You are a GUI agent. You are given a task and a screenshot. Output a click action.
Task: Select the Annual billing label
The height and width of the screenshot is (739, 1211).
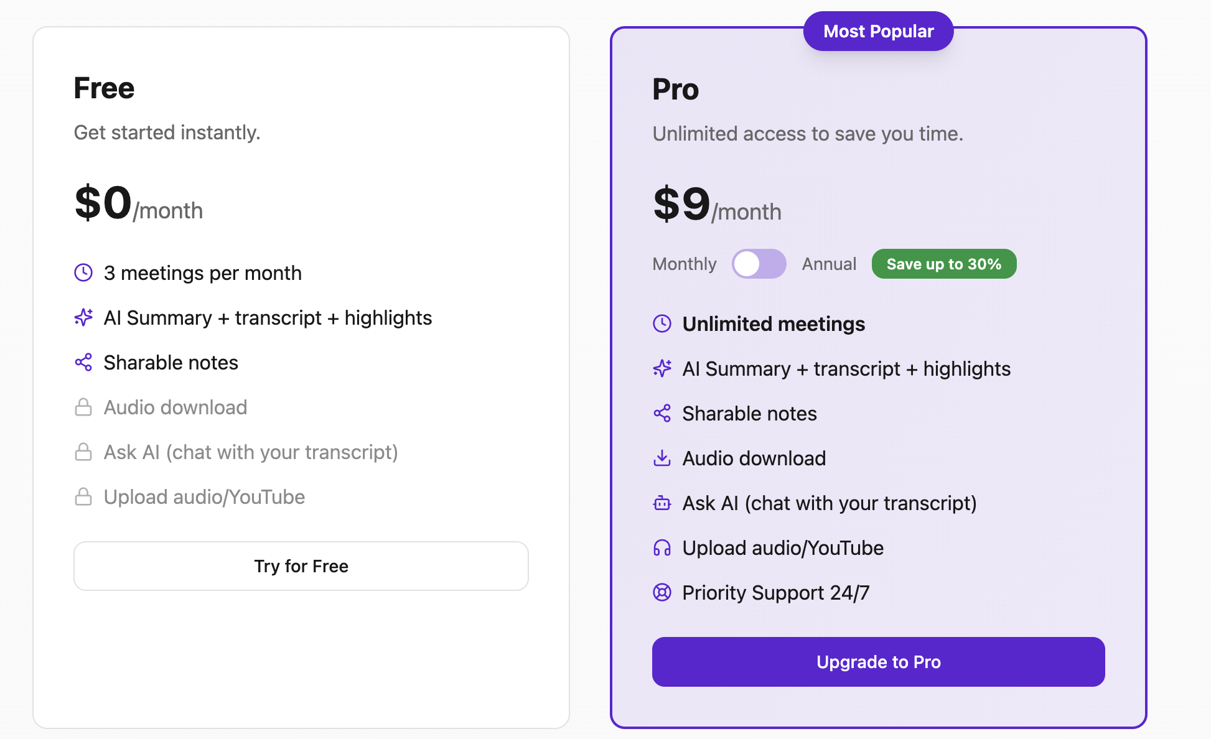tap(829, 264)
